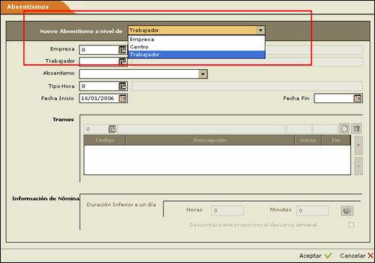The width and height of the screenshot is (375, 263).
Task: Click the Minutos input field
Action: pos(312,210)
